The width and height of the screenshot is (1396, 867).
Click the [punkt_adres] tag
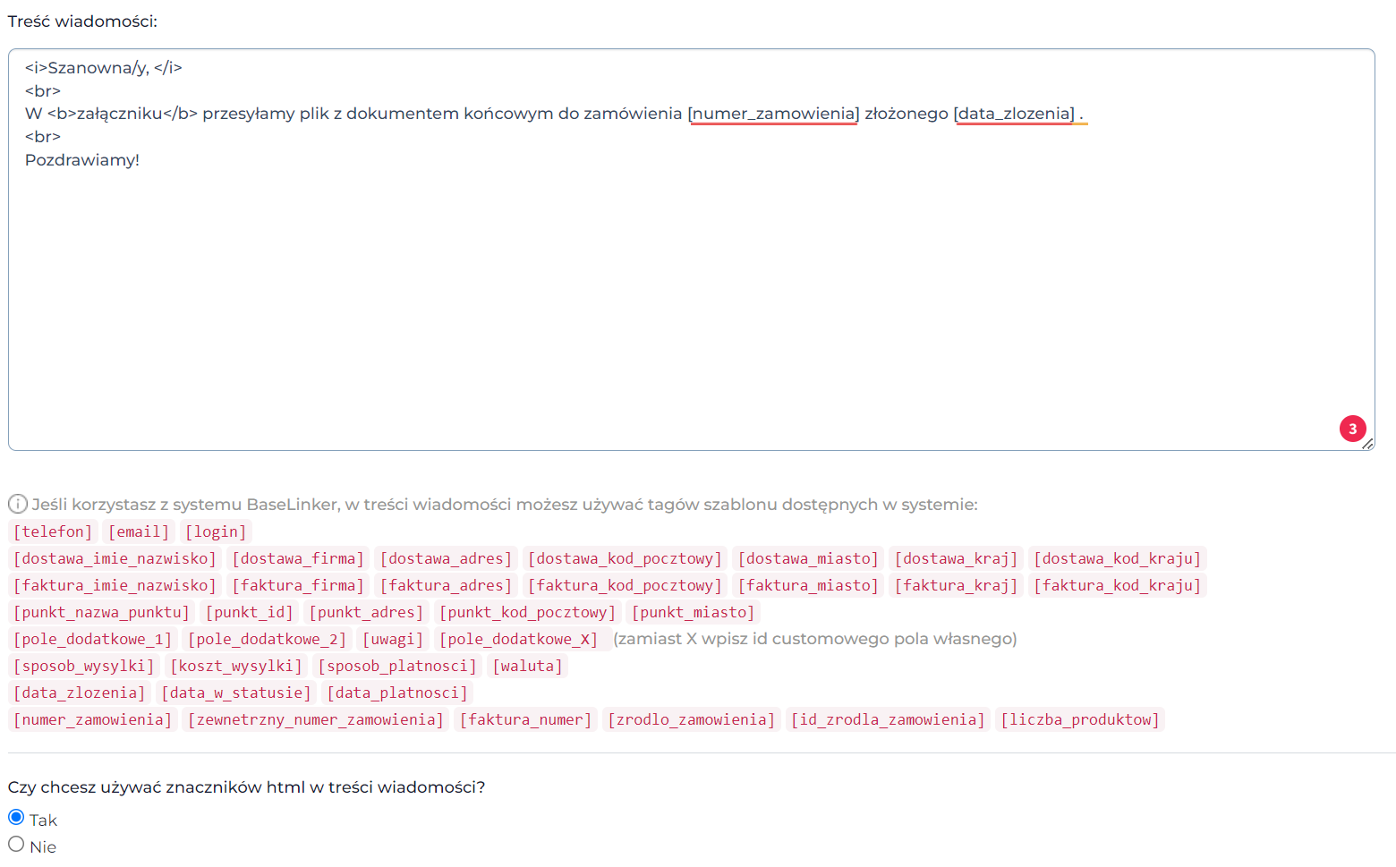coord(366,612)
